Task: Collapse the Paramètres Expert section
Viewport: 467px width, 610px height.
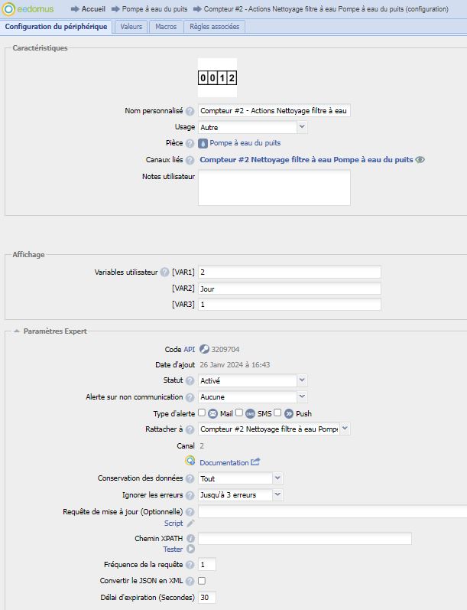Action: coord(16,331)
